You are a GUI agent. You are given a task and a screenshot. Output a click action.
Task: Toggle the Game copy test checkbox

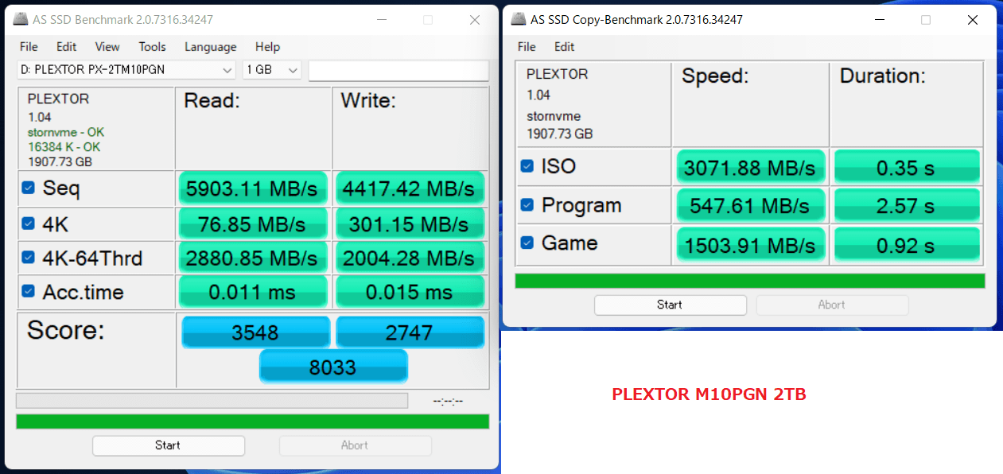527,243
